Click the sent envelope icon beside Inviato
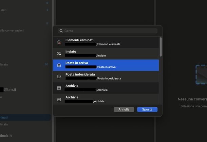Image resolution: width=207 pixels, height=142 pixels. click(x=59, y=54)
